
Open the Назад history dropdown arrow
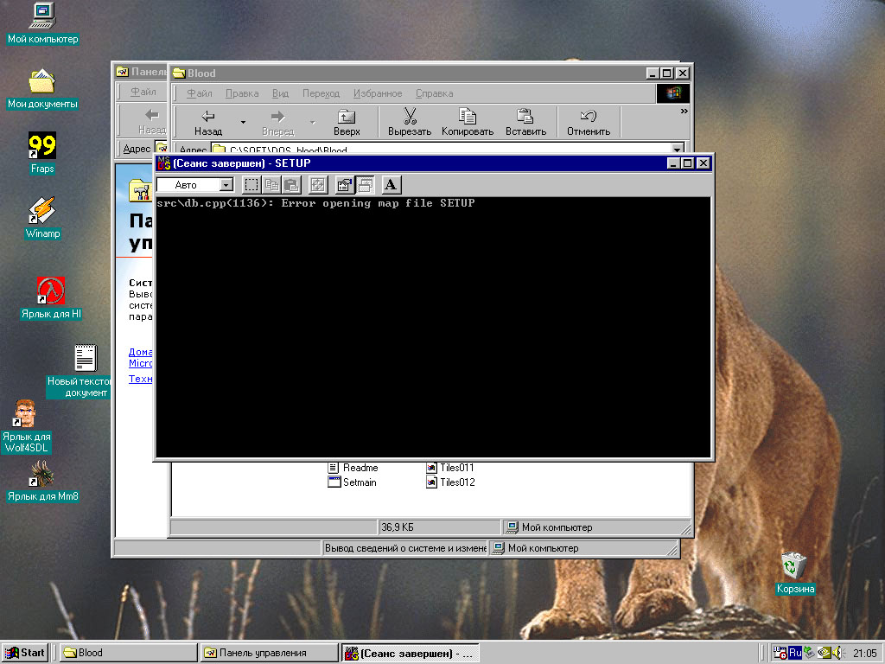(243, 122)
